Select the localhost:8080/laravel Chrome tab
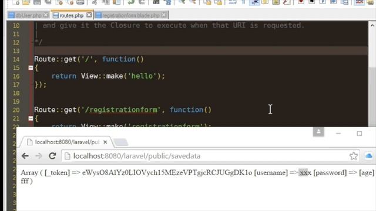 (66, 142)
